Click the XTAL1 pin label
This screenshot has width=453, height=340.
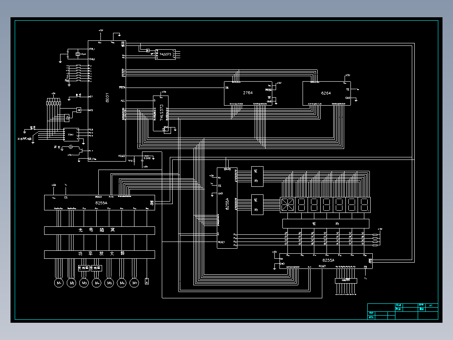click(92, 49)
